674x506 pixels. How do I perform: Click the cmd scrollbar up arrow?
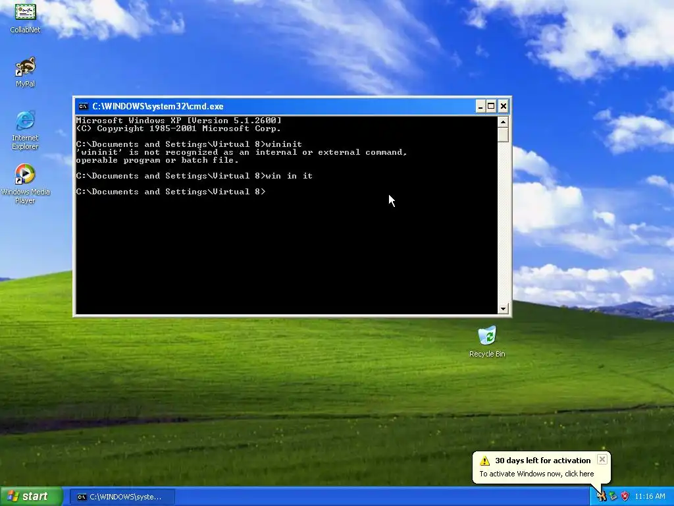coord(503,122)
